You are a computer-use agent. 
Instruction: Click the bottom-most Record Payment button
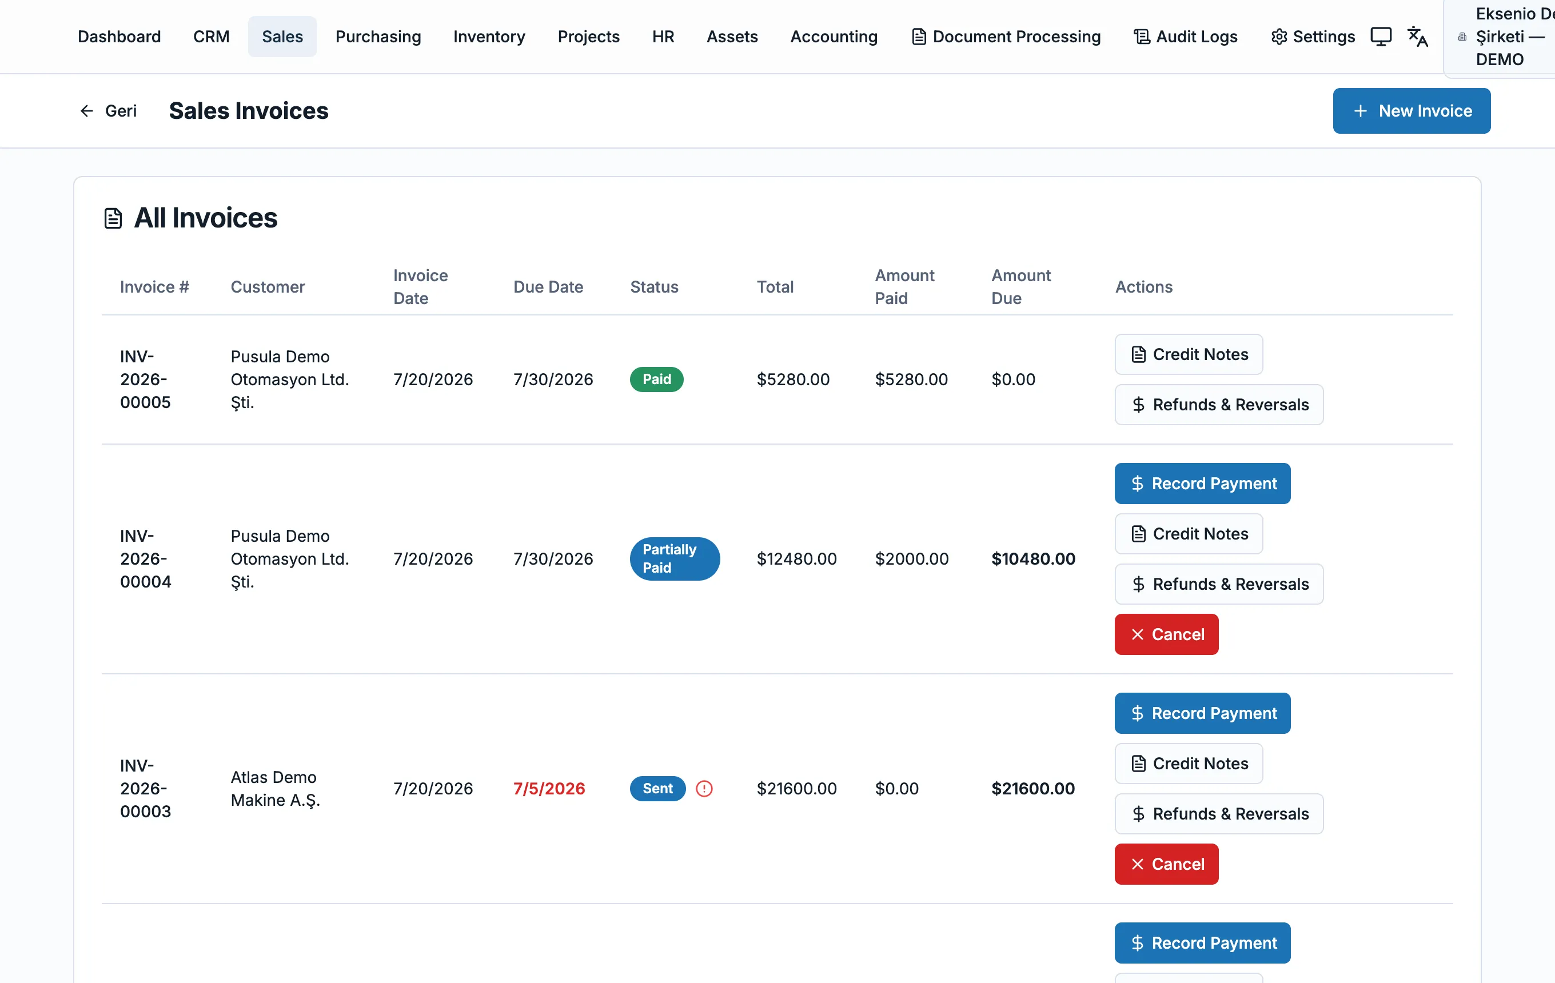coord(1202,943)
